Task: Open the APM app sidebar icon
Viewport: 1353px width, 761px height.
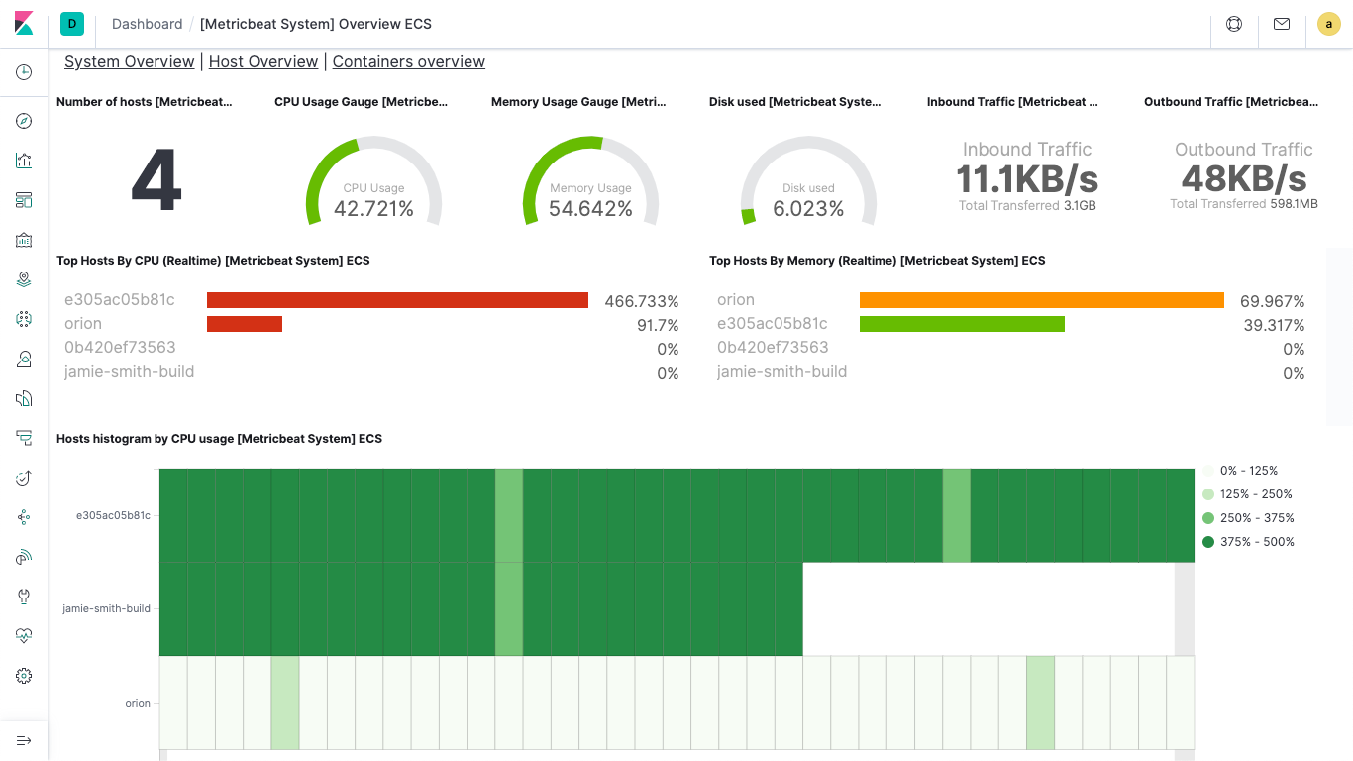Action: 24,438
